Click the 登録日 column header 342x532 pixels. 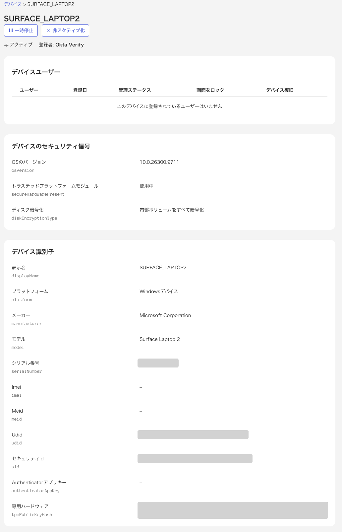[x=80, y=90]
